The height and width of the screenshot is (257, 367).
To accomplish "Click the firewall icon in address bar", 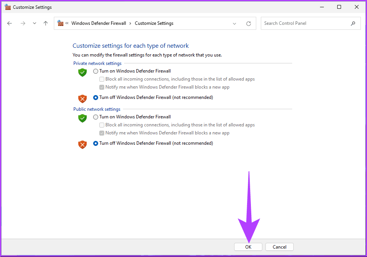I will pyautogui.click(x=60, y=23).
